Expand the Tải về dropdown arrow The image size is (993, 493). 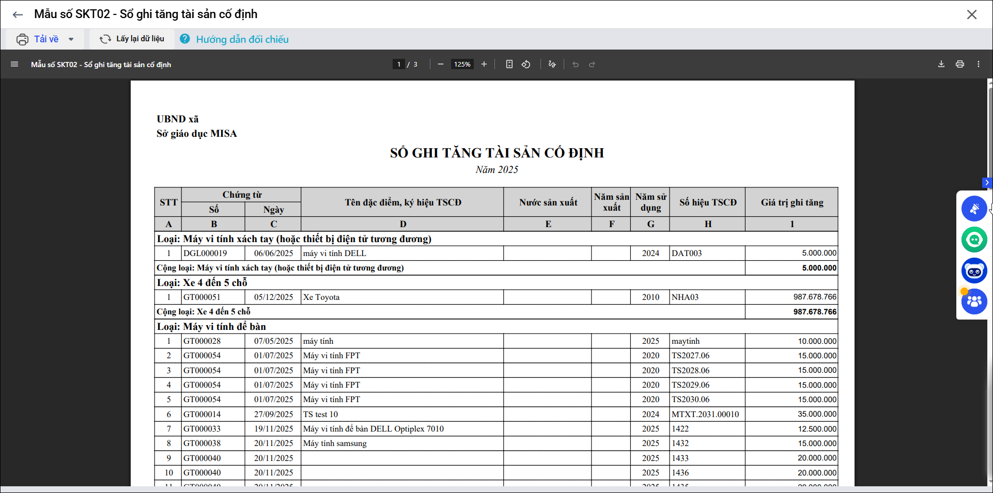[x=71, y=39]
